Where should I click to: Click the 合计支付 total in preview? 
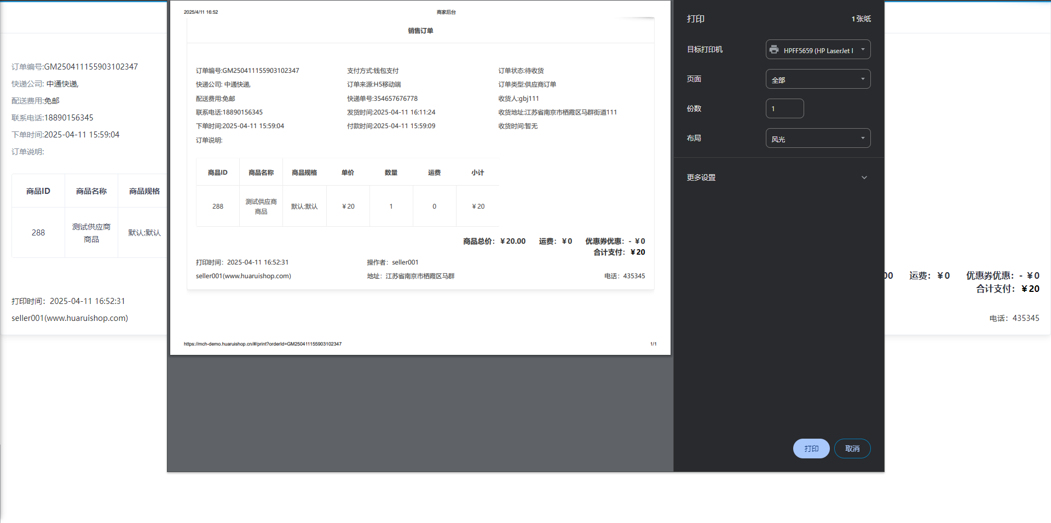pos(619,252)
